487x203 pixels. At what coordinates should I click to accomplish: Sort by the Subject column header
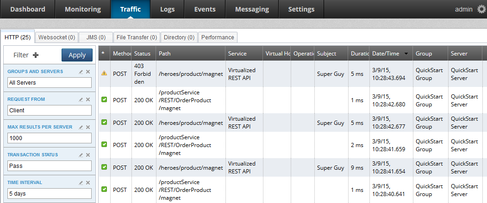coord(331,53)
